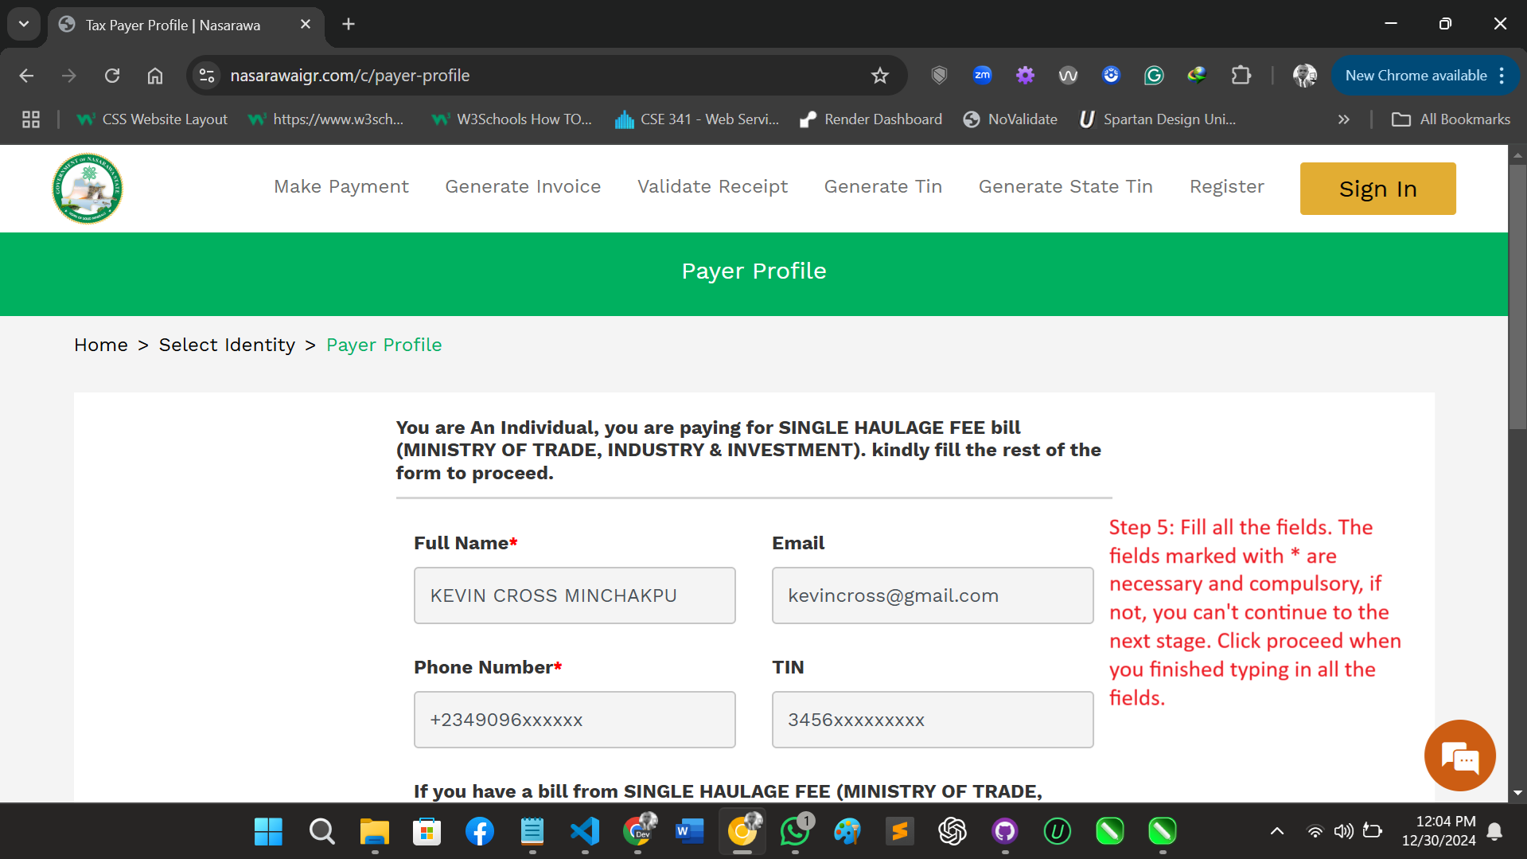
Task: Click the TIN input field
Action: tap(933, 720)
